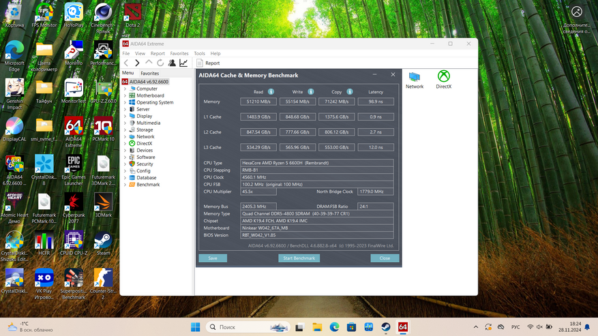Expand the Motherboard tree node
Viewport: 598px width, 336px height.
pyautogui.click(x=125, y=95)
